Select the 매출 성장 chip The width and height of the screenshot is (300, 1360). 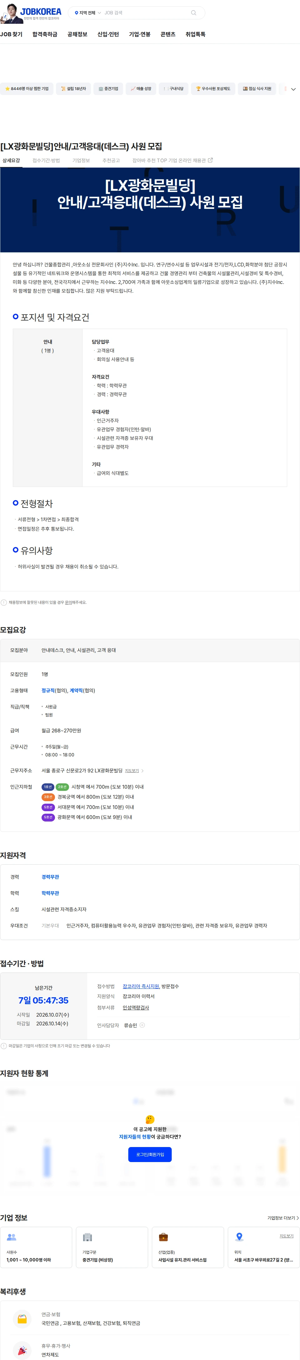[141, 89]
